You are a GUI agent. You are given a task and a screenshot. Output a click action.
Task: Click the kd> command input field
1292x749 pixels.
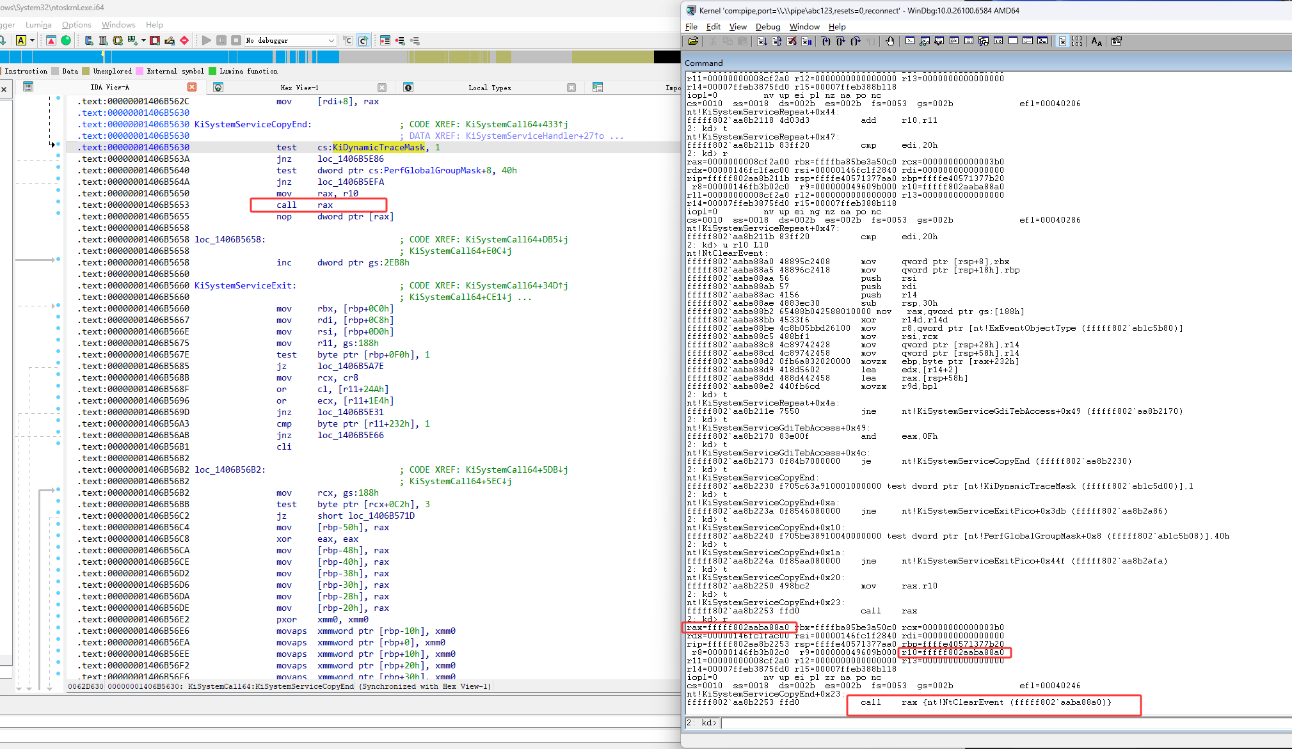(x=998, y=723)
